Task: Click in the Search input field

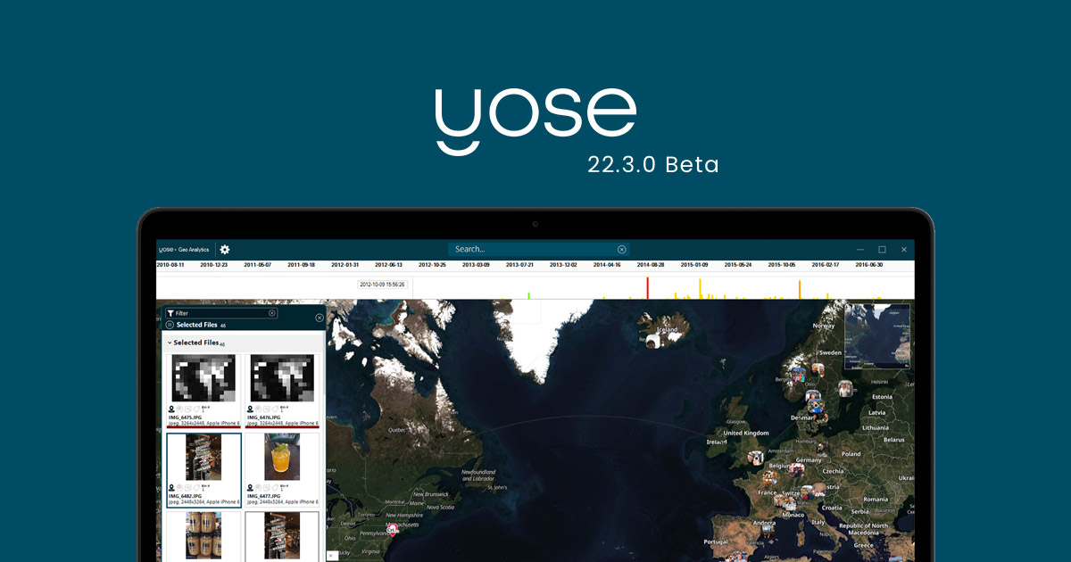Action: 531,250
